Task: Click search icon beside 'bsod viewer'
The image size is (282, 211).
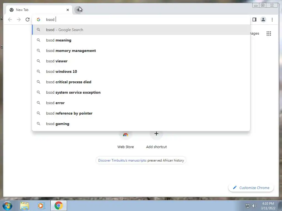Action: coord(39,61)
